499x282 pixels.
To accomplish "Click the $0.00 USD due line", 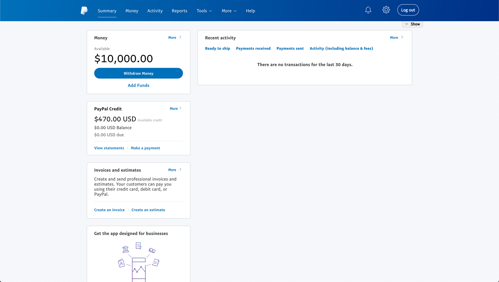I will click(x=109, y=135).
